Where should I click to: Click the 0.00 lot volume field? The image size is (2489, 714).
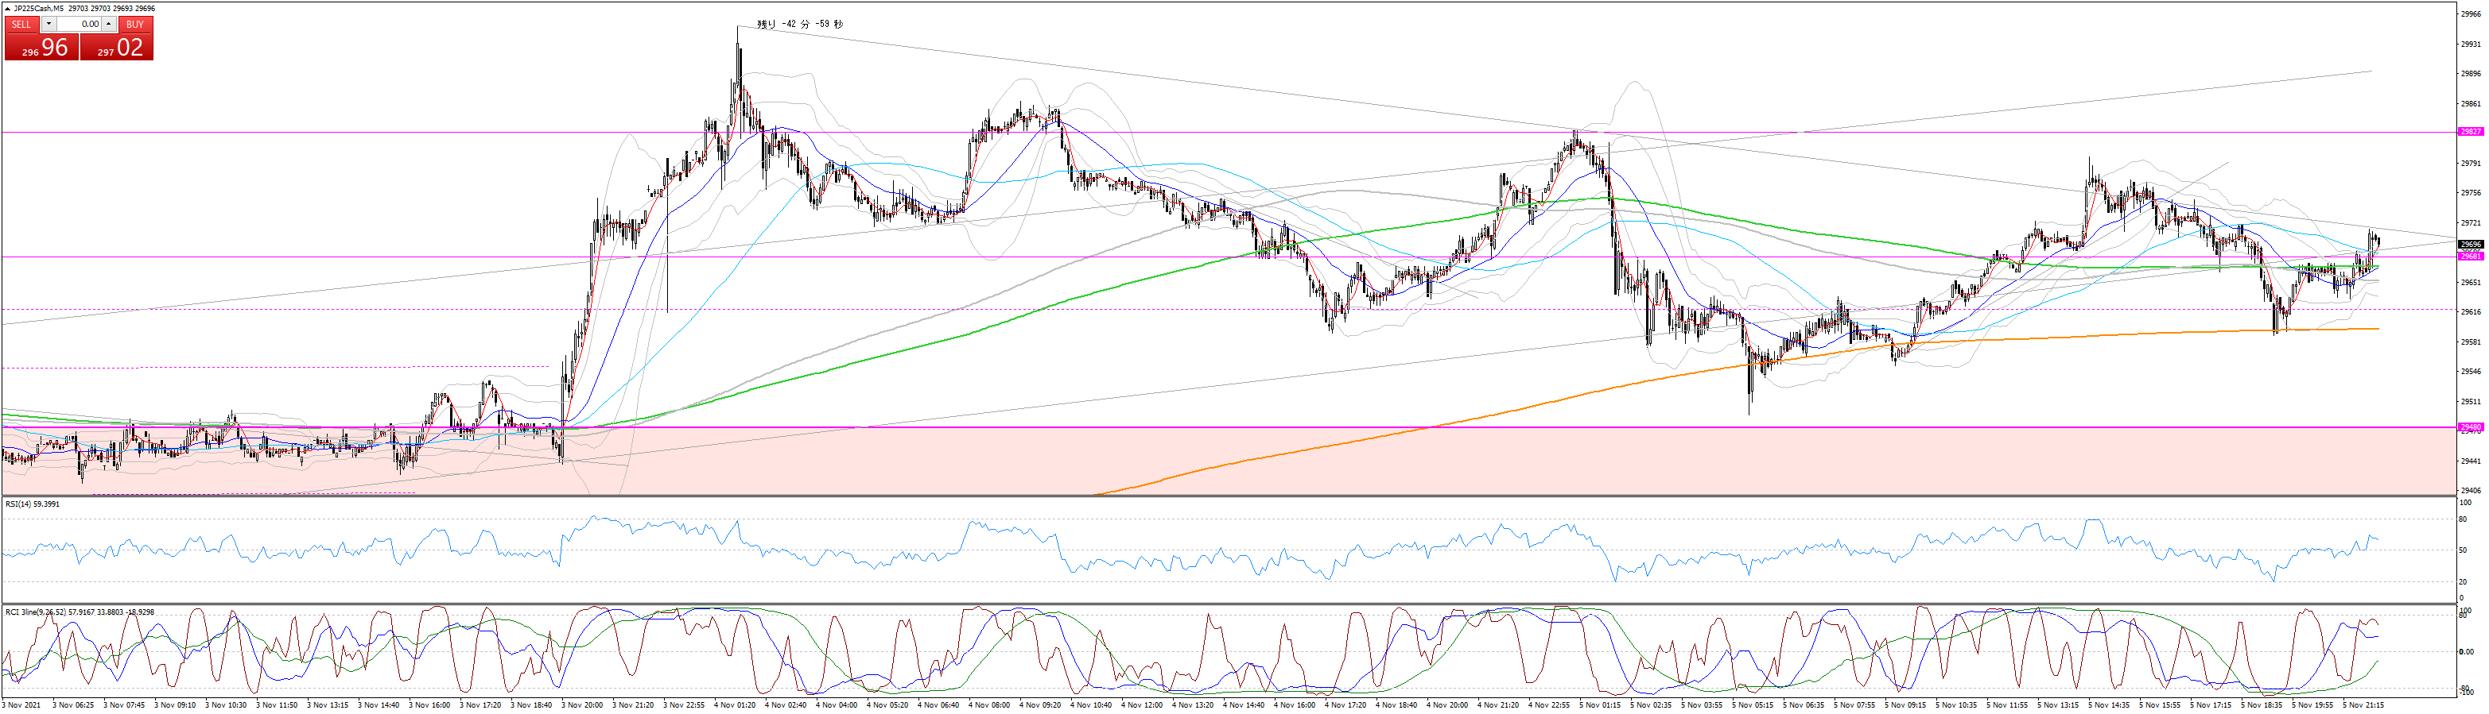pos(80,24)
